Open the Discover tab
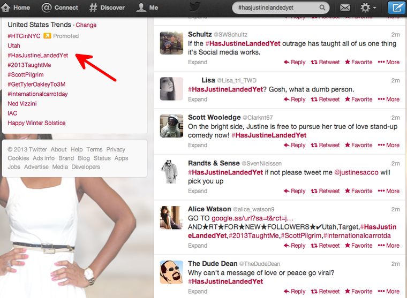 click(x=107, y=8)
